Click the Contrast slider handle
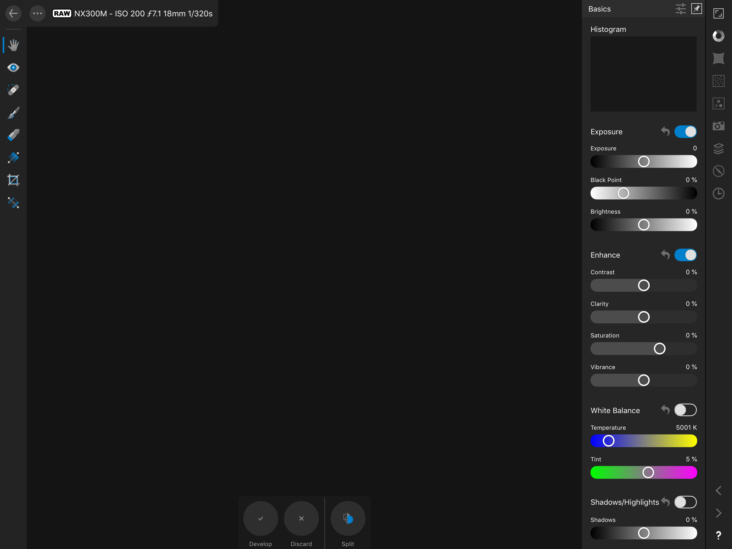 point(644,285)
